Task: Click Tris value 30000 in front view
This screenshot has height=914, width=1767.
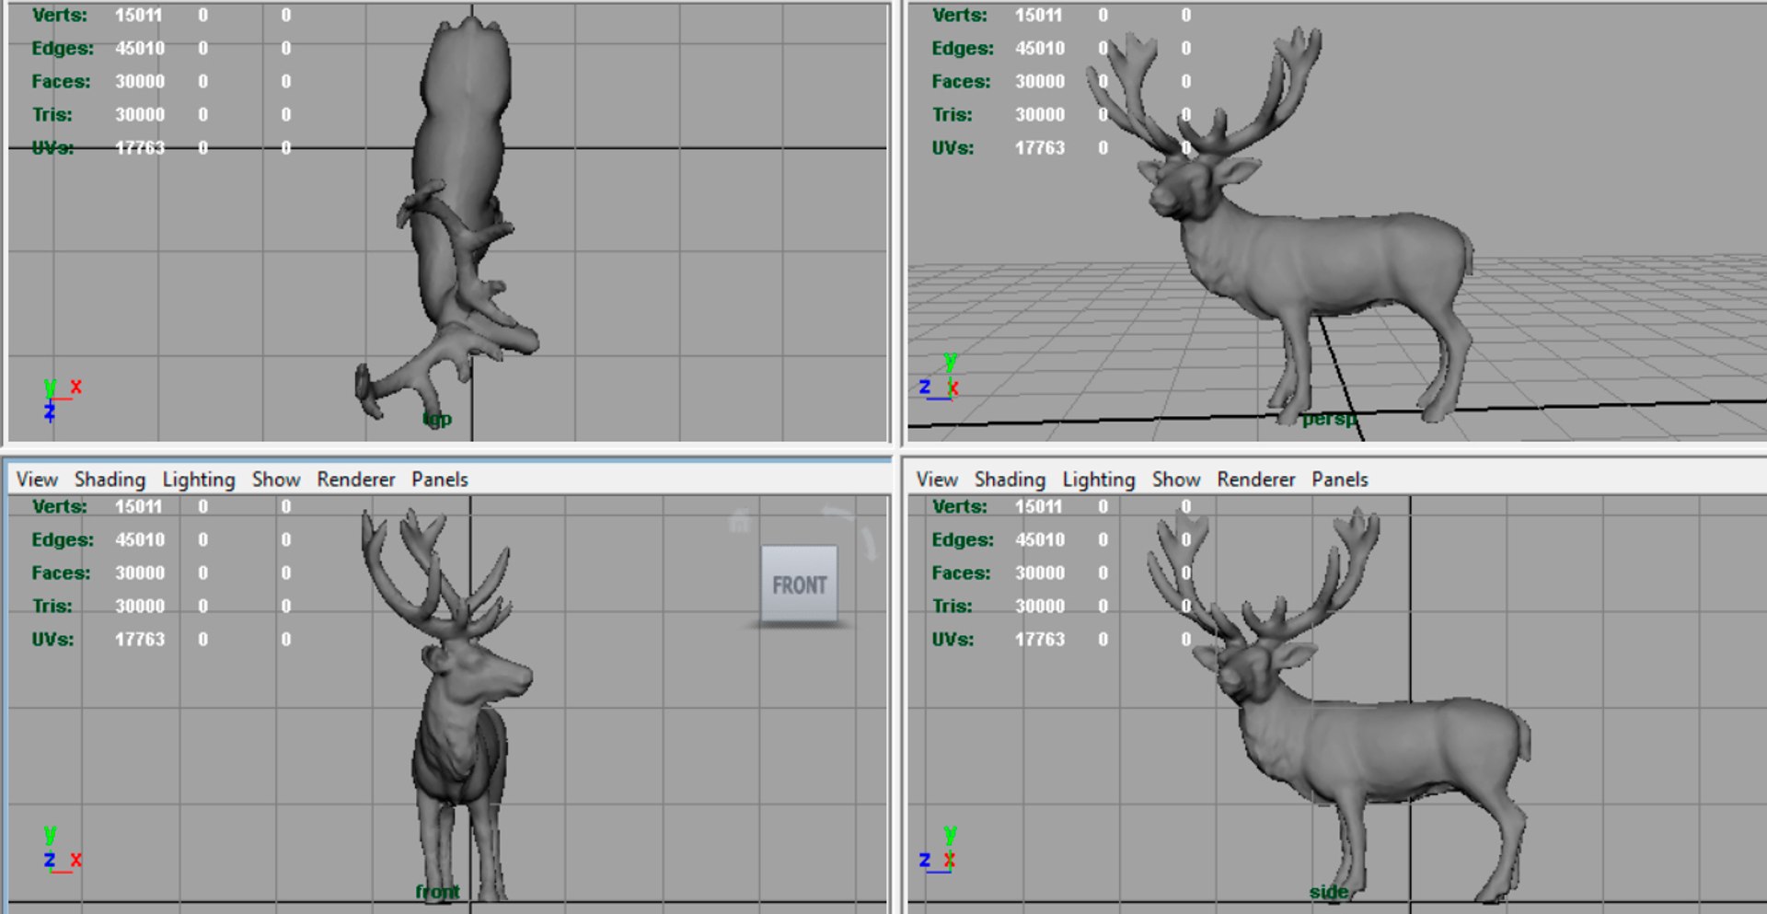Action: click(140, 607)
